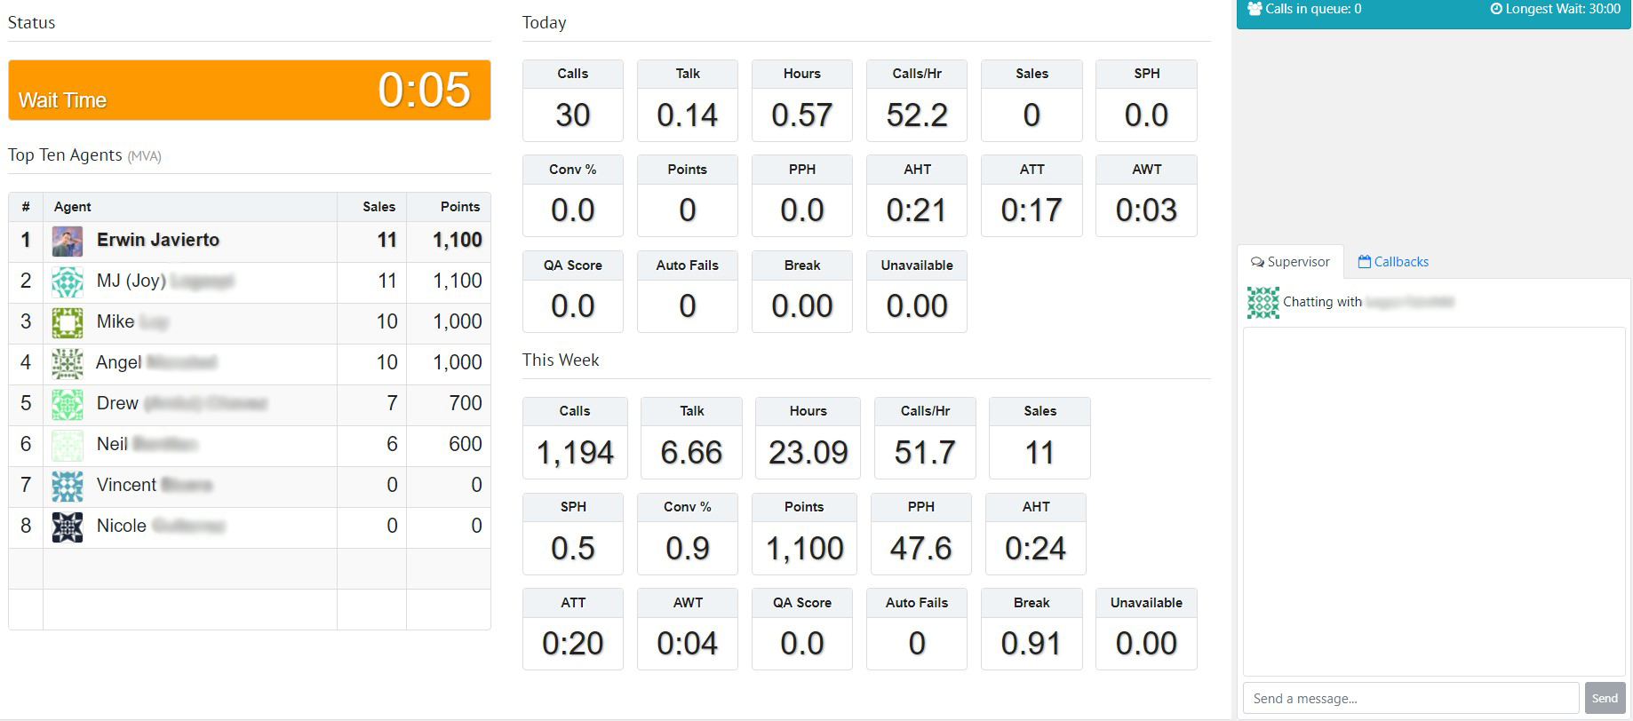
Task: Click Vincent's blue avatar icon
Action: (x=68, y=486)
